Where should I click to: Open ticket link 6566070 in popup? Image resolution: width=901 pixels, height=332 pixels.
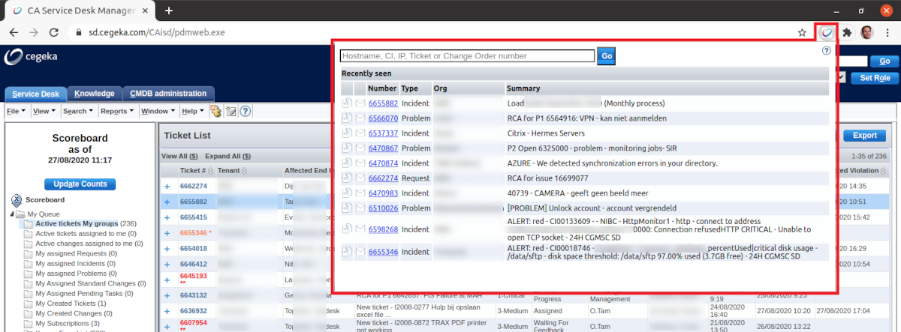[x=383, y=118]
